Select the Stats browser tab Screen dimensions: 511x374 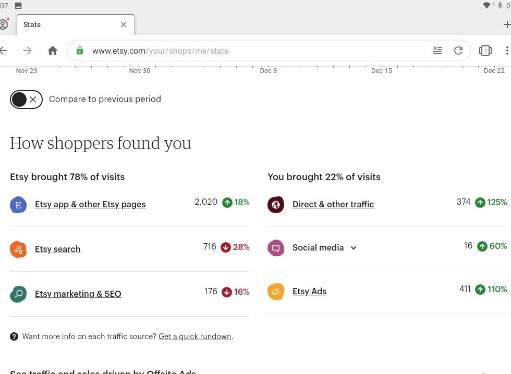click(x=75, y=24)
